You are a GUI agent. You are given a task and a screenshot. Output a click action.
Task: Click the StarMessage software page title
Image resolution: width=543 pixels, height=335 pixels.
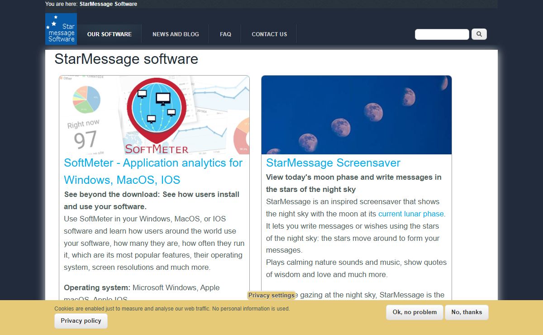(x=126, y=59)
